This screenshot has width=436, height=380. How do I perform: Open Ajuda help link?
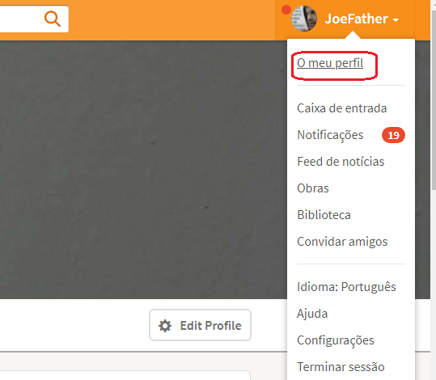[312, 314]
